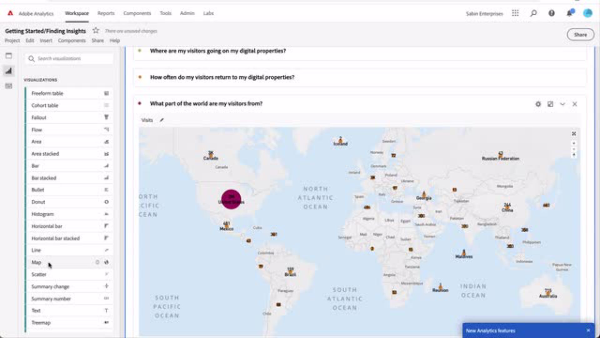Click the search magnifier in top bar
This screenshot has height=338, width=600.
[533, 13]
